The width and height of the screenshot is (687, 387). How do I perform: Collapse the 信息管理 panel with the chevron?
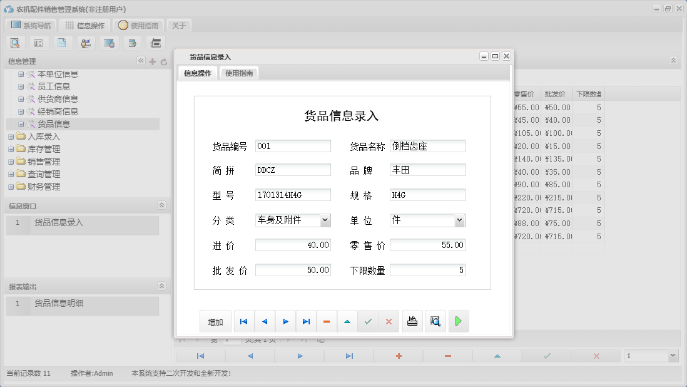[141, 61]
